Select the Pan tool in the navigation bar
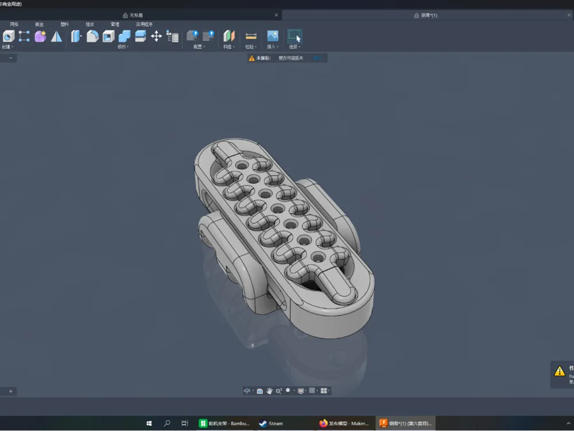Viewport: 574px width, 431px height. click(x=269, y=390)
